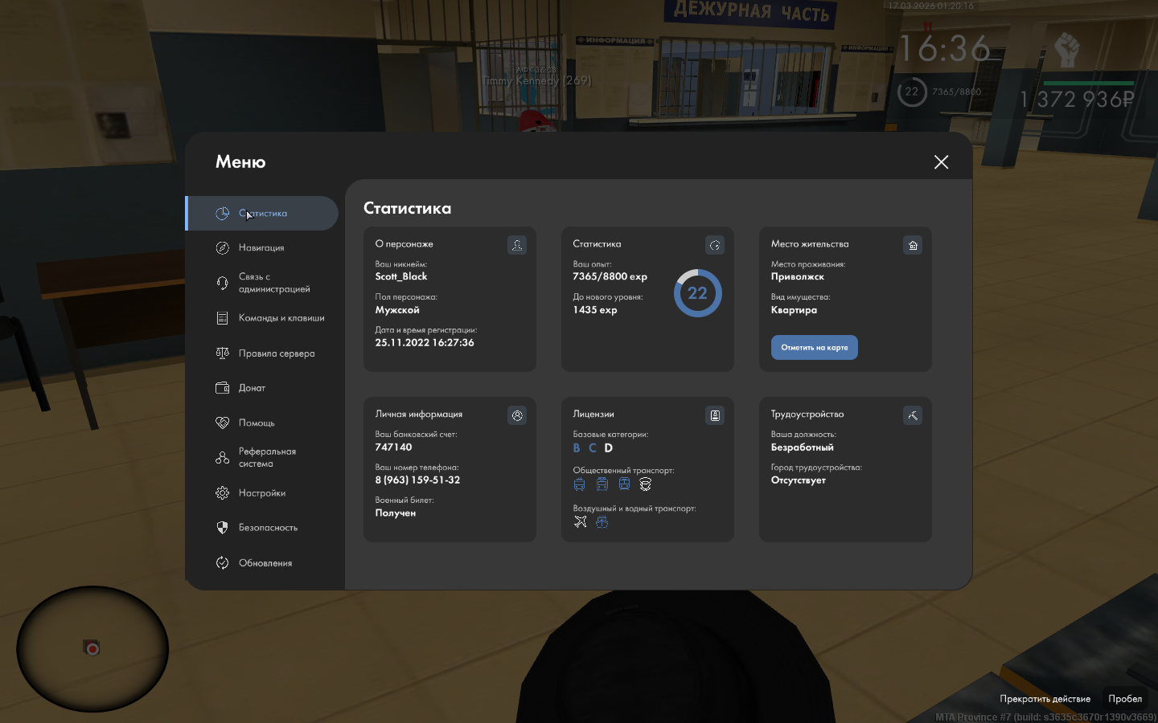Click the tools icon in Трудоустройство card
Viewport: 1158px width, 723px height.
point(913,415)
